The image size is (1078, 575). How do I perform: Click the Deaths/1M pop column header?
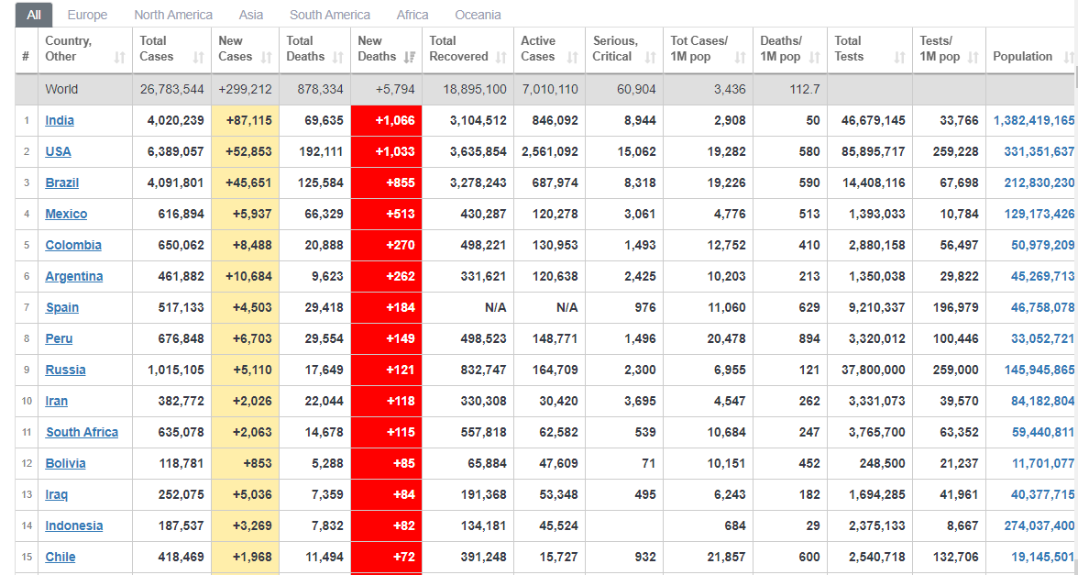[x=781, y=49]
